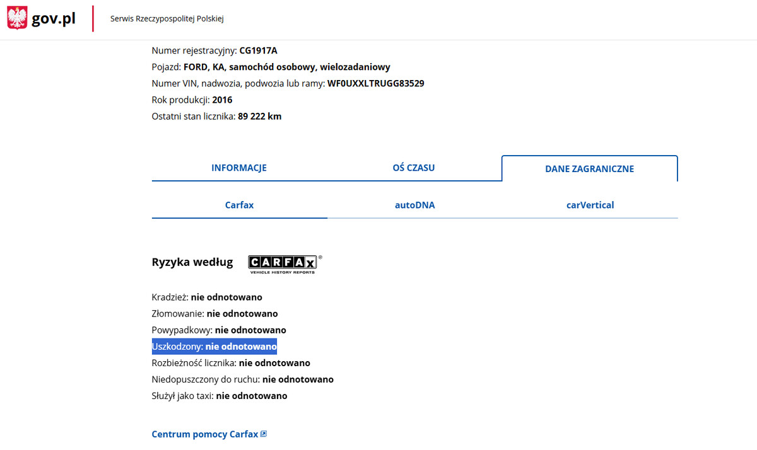Click the external link icon beside Centrum pomocy Carfax

point(264,434)
